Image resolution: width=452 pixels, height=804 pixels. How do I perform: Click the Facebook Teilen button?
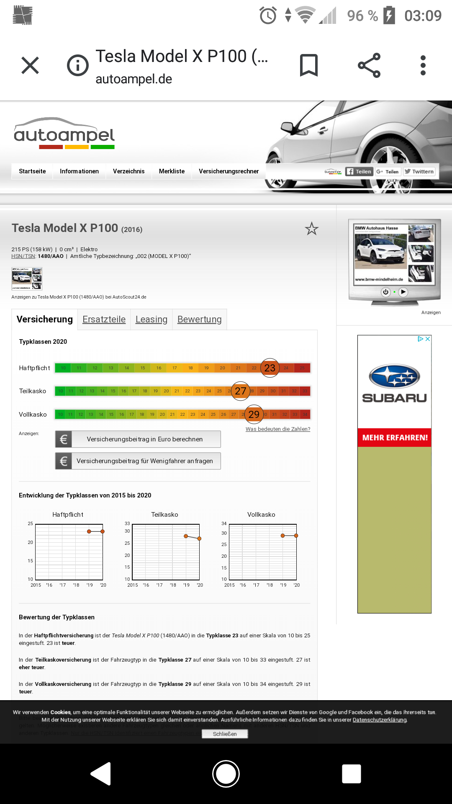coord(359,172)
